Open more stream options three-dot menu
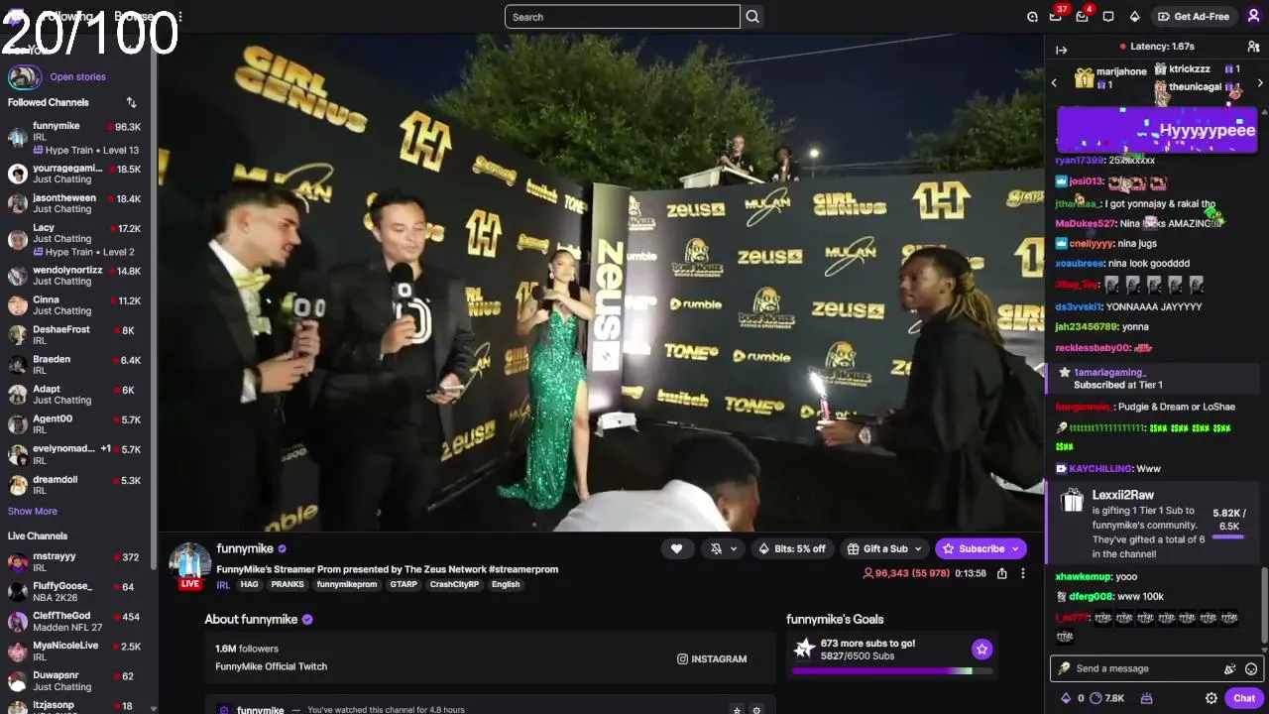The image size is (1269, 714). click(x=1023, y=573)
